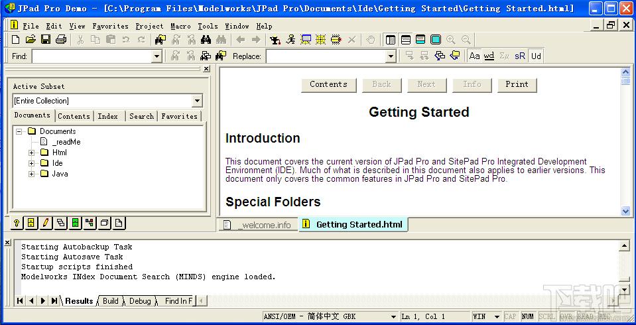Screen dimensions: 636x325
Task: Open the WIN line-ending dropdown
Action: [x=497, y=316]
